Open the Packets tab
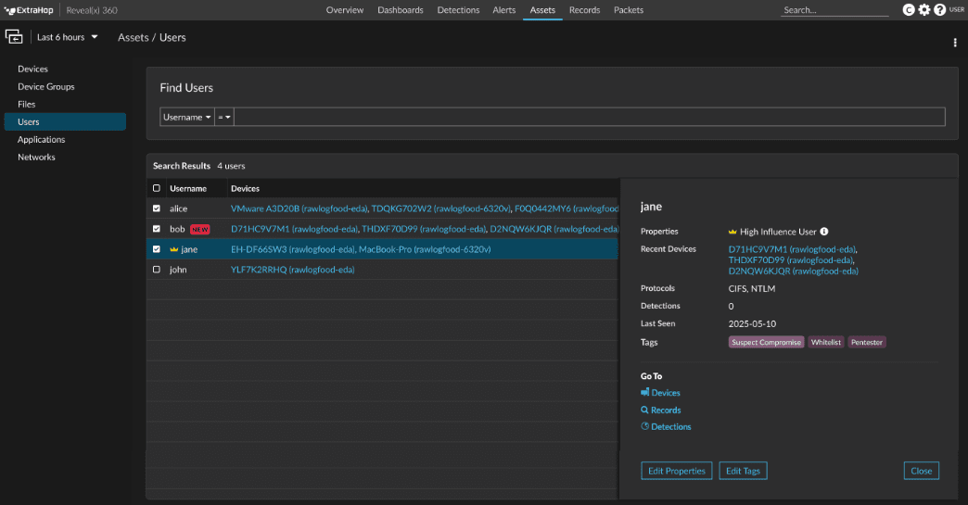This screenshot has height=505, width=968. pyautogui.click(x=629, y=10)
